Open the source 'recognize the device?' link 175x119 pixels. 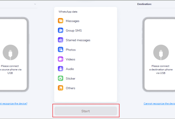click(x=14, y=103)
